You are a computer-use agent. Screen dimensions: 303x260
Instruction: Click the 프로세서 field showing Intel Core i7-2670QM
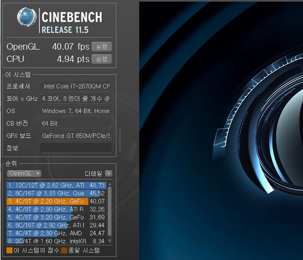[x=76, y=86]
